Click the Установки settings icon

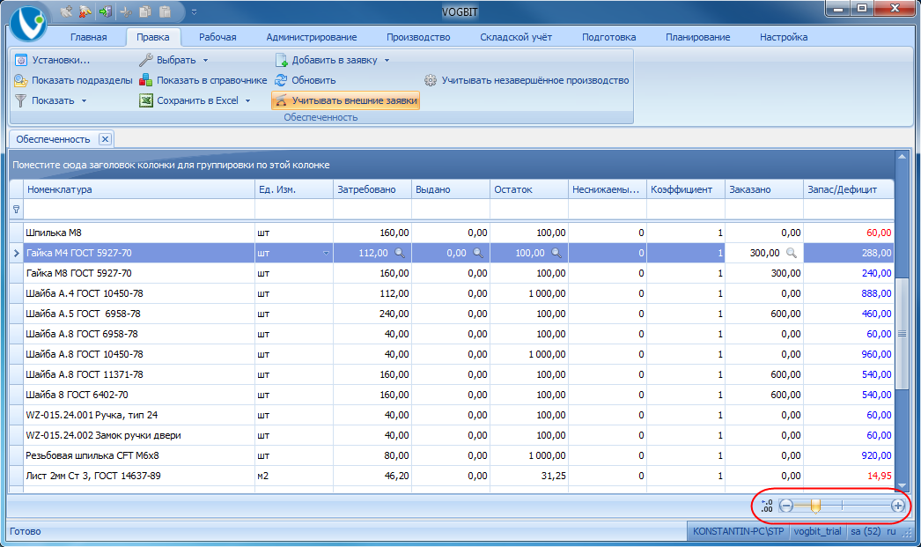pos(20,60)
